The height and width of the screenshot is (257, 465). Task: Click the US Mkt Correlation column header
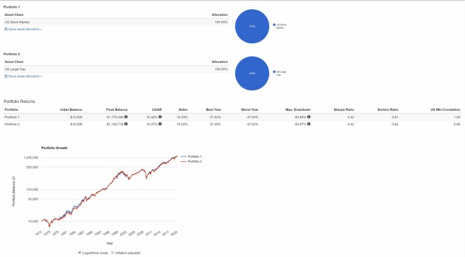tap(445, 109)
